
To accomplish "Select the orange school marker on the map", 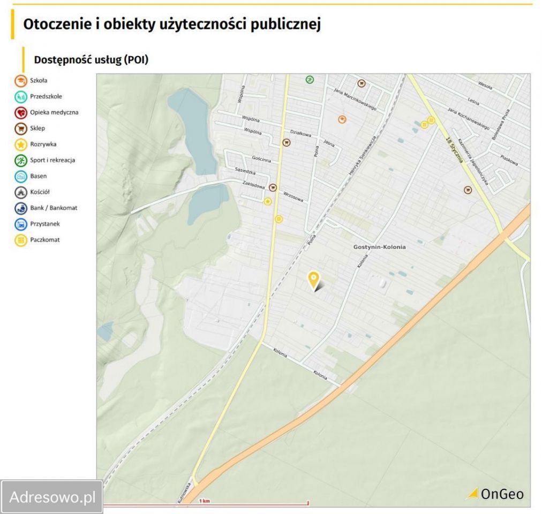I will click(341, 119).
